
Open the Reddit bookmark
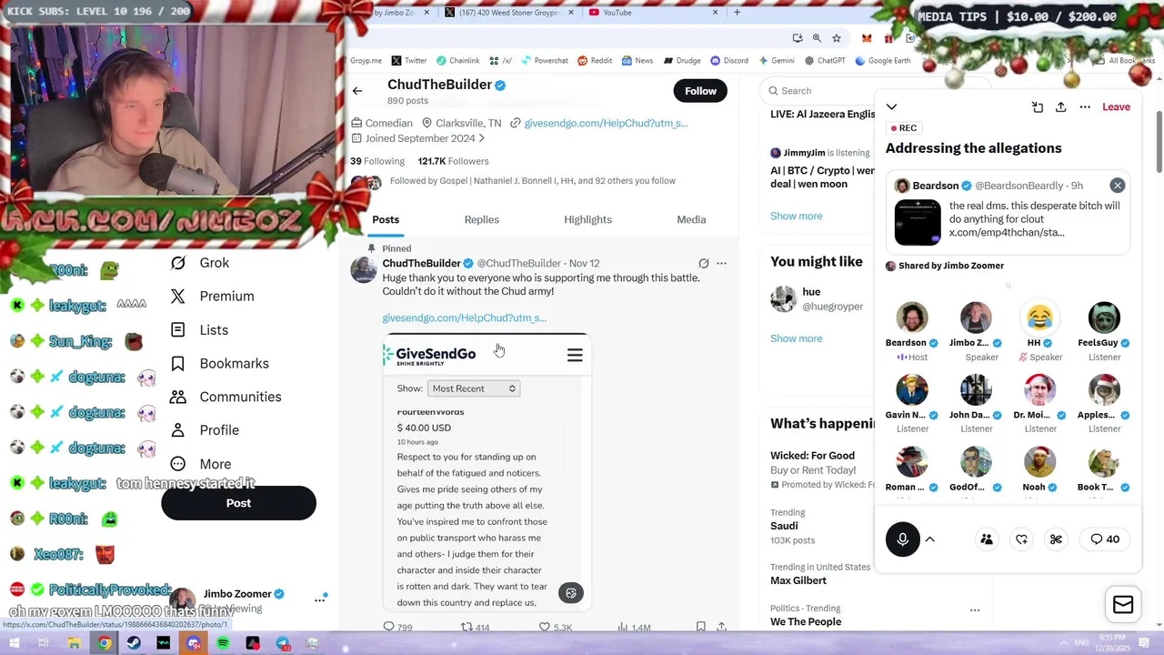point(595,61)
